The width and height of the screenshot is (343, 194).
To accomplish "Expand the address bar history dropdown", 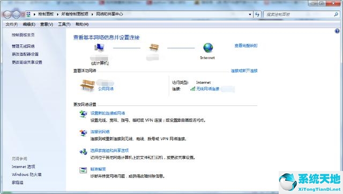I will [x=250, y=14].
